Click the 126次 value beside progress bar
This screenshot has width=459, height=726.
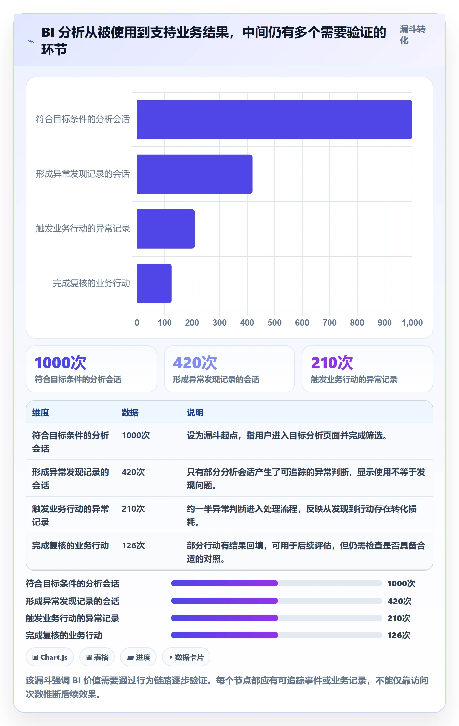point(399,635)
